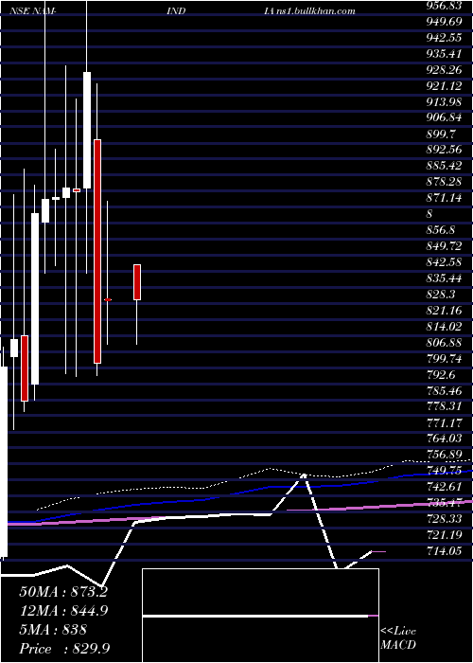Click the 856.8 price axis label
Screen dimensions: 473x663
pos(440,230)
